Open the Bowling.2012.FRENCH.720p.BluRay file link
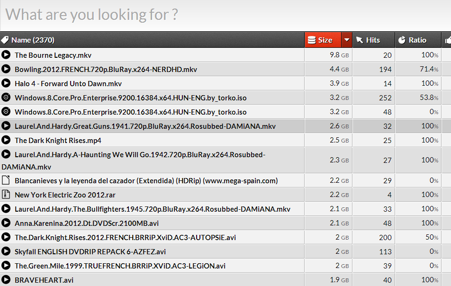 point(106,70)
